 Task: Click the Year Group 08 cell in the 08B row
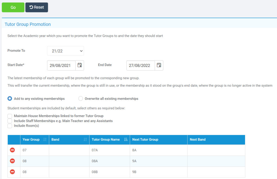point(35,172)
